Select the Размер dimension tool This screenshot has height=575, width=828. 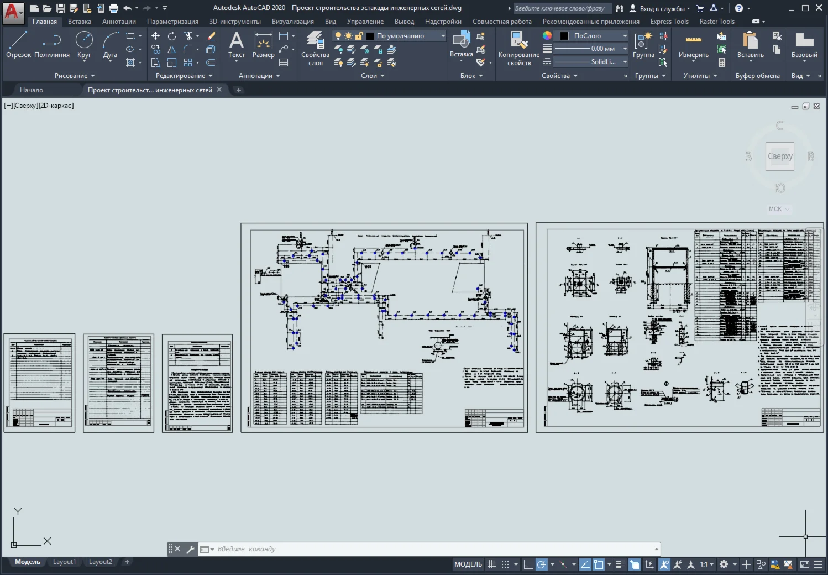pyautogui.click(x=264, y=44)
